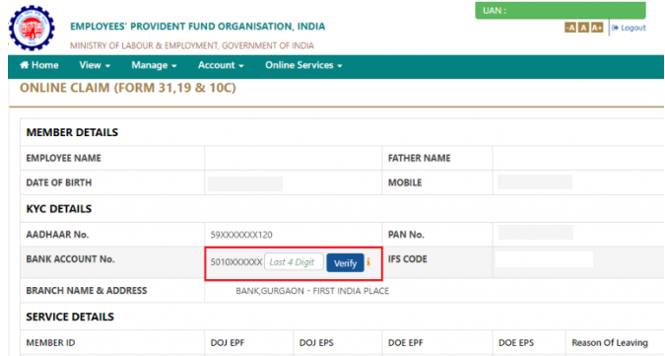Image resolution: width=665 pixels, height=356 pixels.
Task: Click the PAN No. label
Action: point(406,235)
